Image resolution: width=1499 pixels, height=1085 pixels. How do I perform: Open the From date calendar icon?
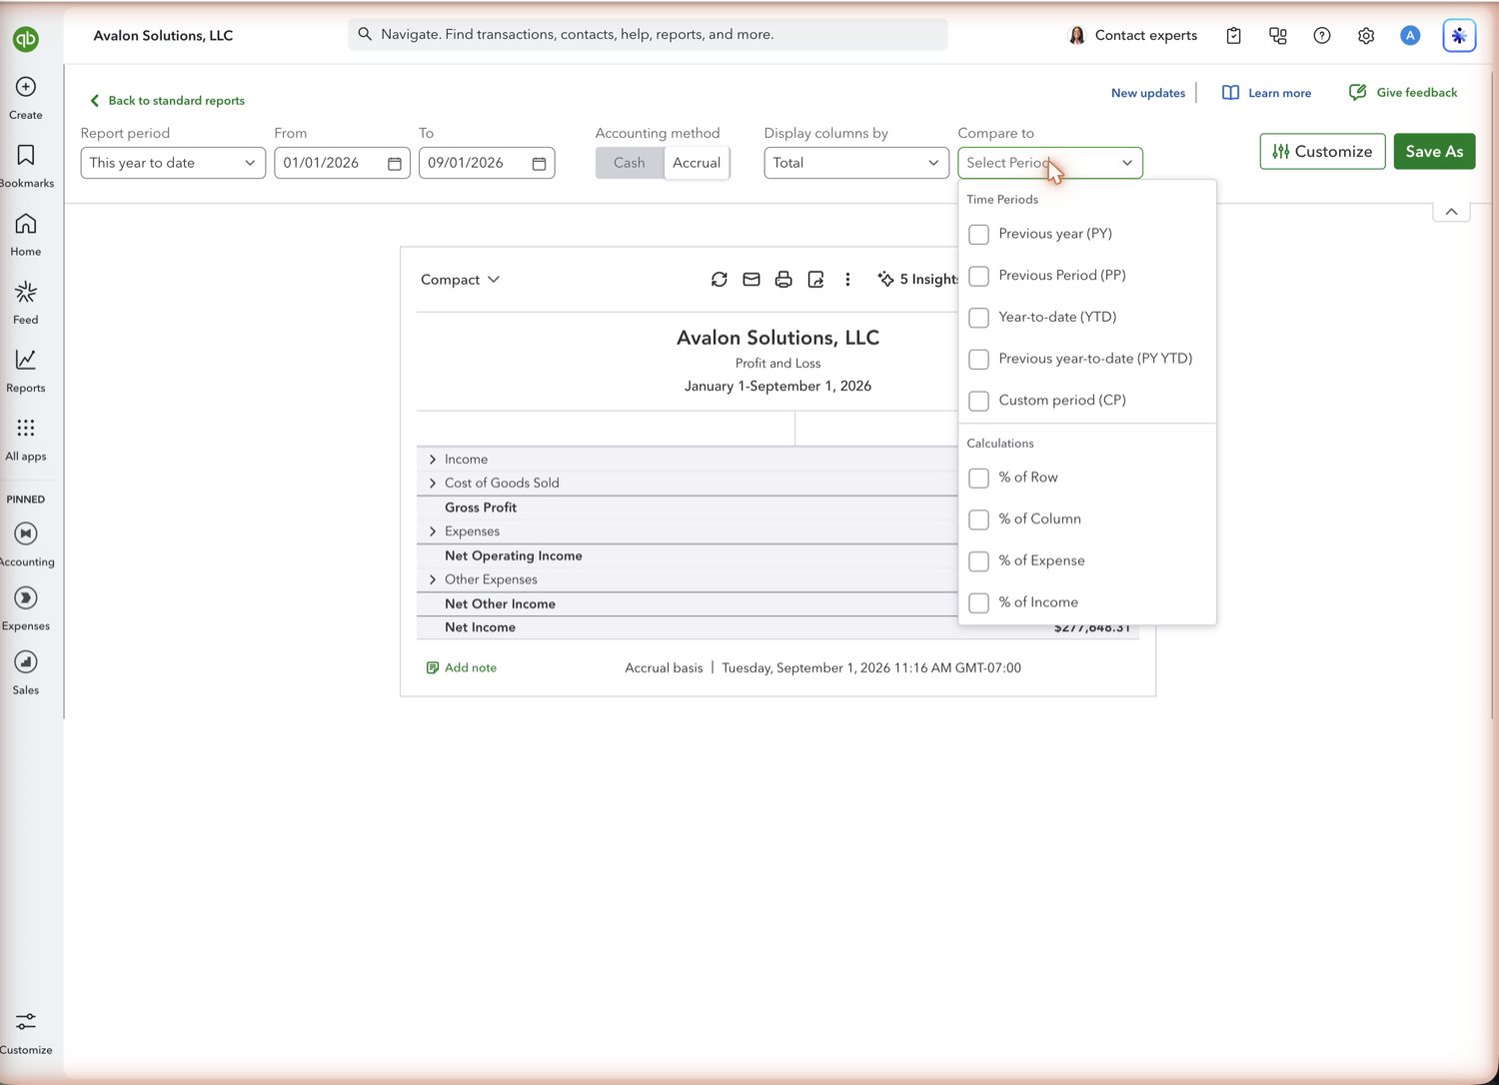pos(395,163)
